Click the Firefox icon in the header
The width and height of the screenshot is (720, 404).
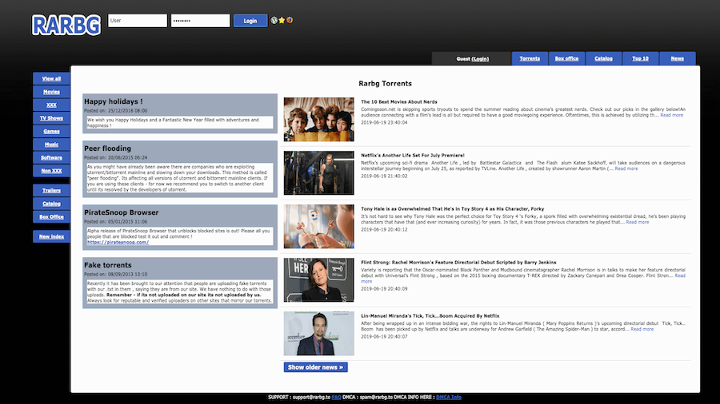click(290, 20)
